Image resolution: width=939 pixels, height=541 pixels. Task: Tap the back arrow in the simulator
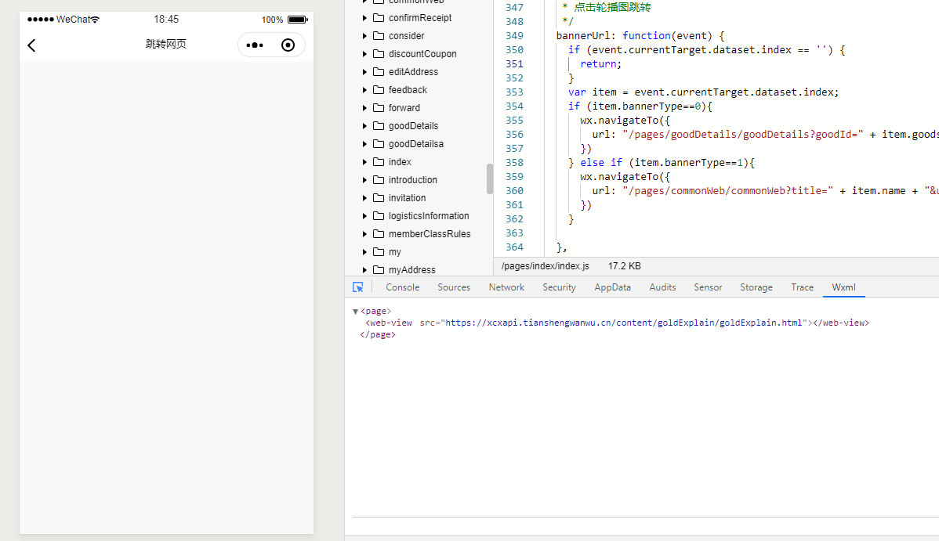pyautogui.click(x=31, y=45)
